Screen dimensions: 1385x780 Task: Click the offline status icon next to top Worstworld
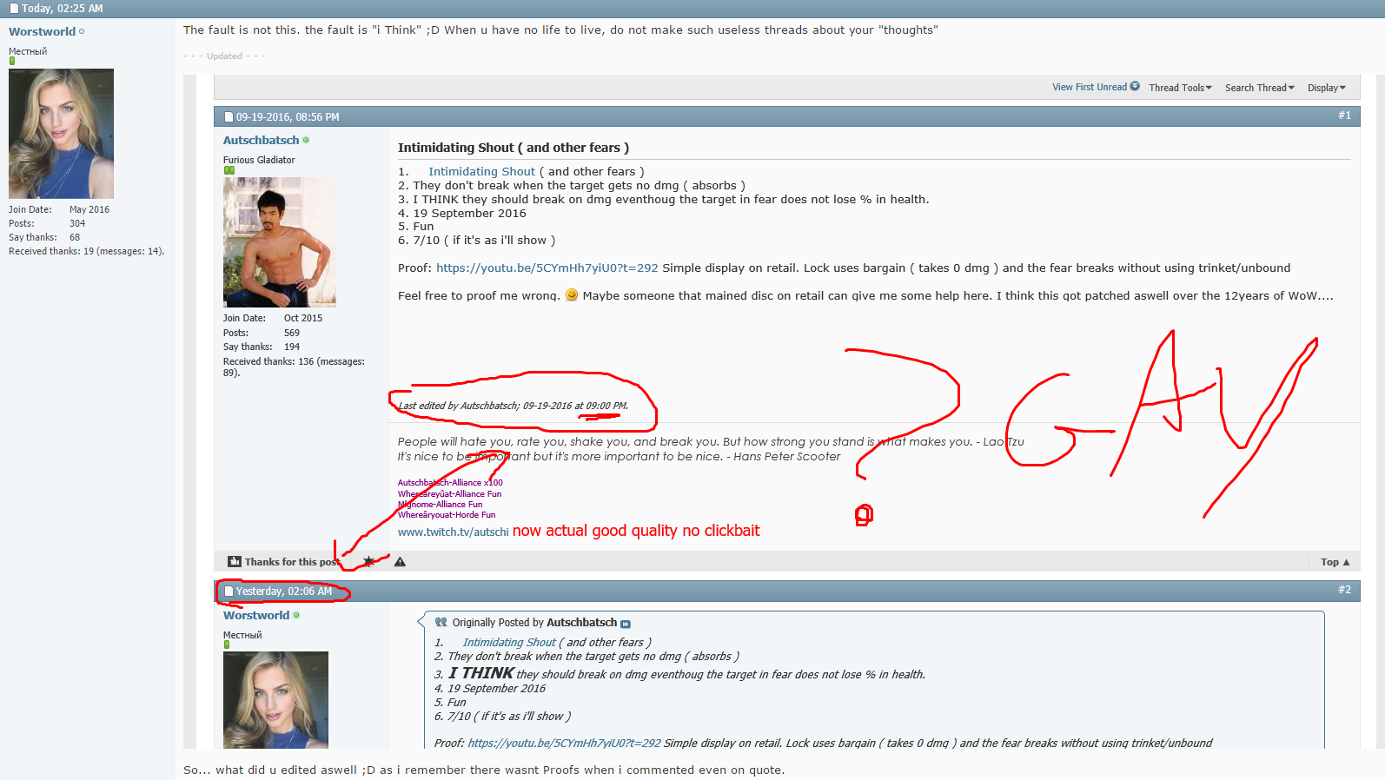click(82, 31)
